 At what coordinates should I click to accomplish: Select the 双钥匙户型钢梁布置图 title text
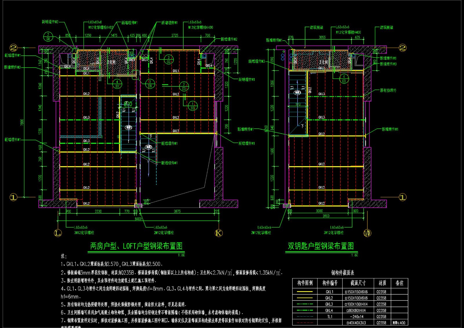321,246
